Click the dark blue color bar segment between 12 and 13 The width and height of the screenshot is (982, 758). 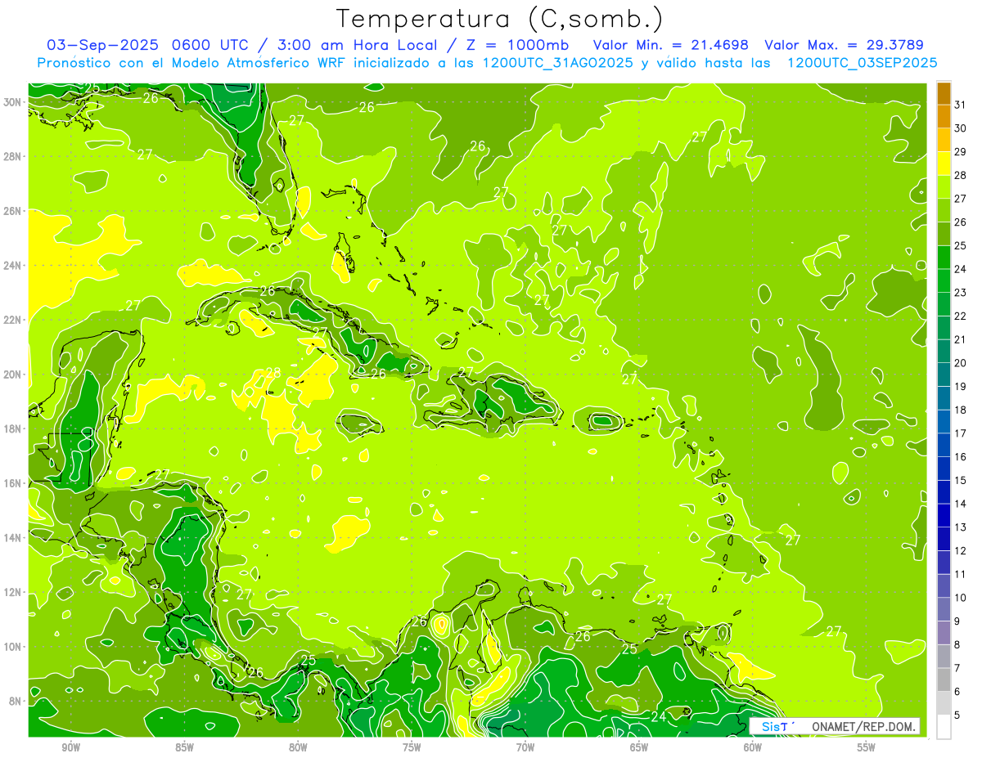click(x=944, y=539)
